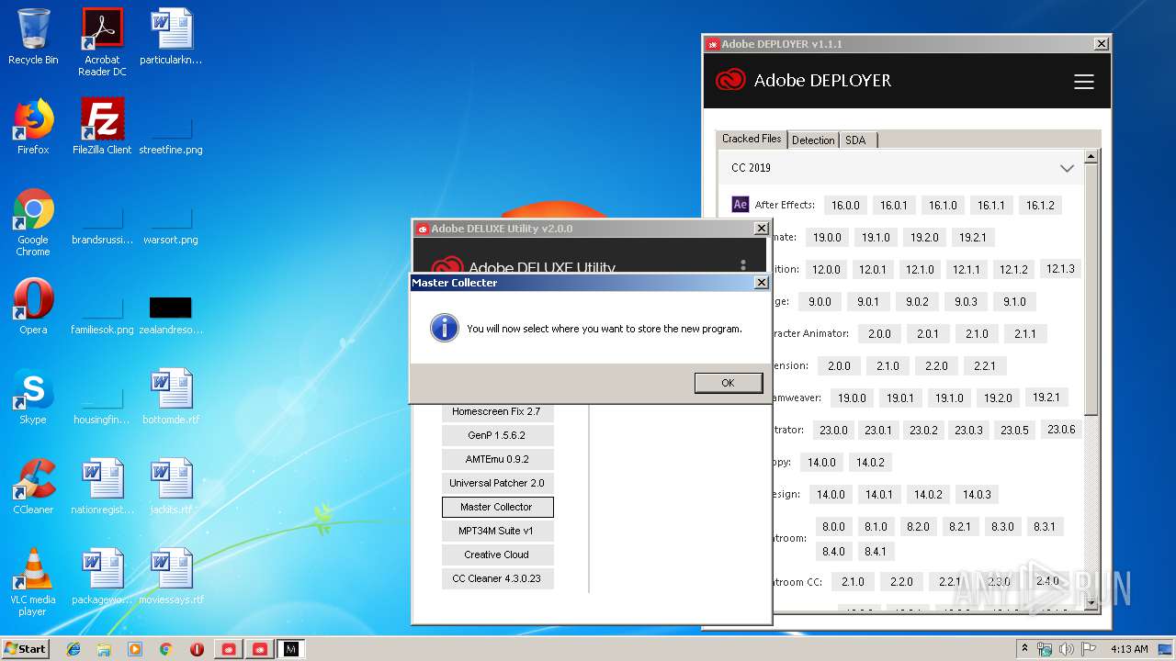1176x661 pixels.
Task: Click the Creative Cloud button
Action: click(x=497, y=555)
